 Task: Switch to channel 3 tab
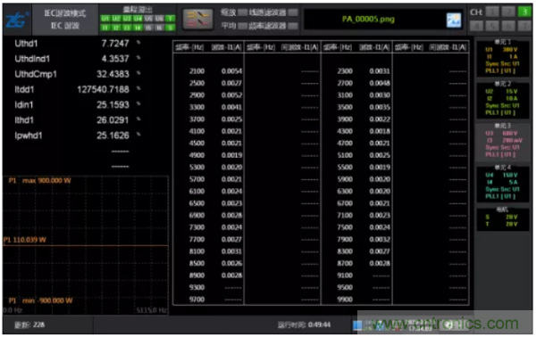524,12
